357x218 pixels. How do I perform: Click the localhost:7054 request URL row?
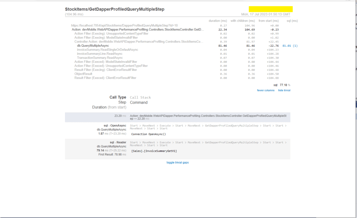click(124, 25)
